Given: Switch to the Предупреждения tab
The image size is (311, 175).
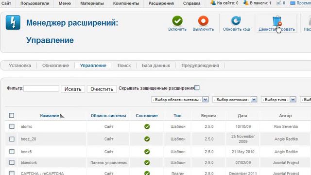Looking at the screenshot, I should [x=200, y=66].
